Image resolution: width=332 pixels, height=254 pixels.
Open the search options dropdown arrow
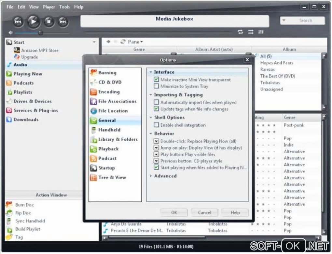[x=284, y=20]
